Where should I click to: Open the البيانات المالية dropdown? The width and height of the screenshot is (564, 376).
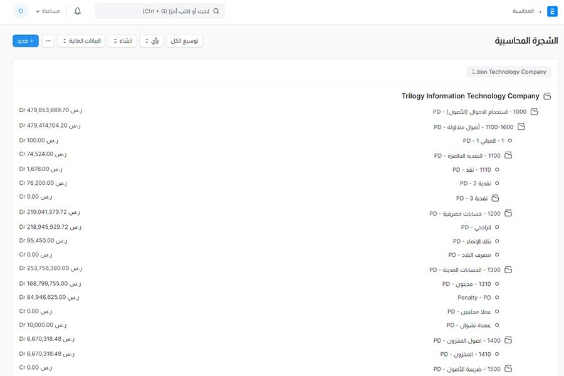81,41
